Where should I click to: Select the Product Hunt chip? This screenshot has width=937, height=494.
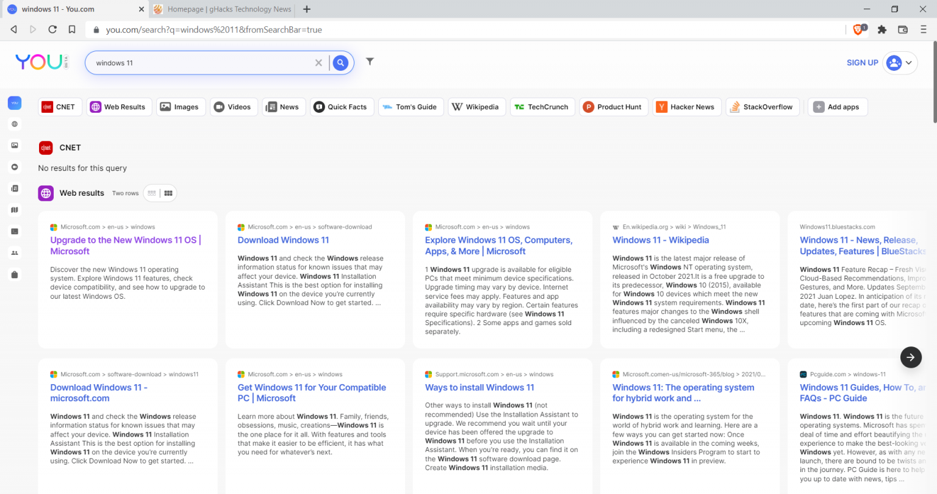(614, 107)
